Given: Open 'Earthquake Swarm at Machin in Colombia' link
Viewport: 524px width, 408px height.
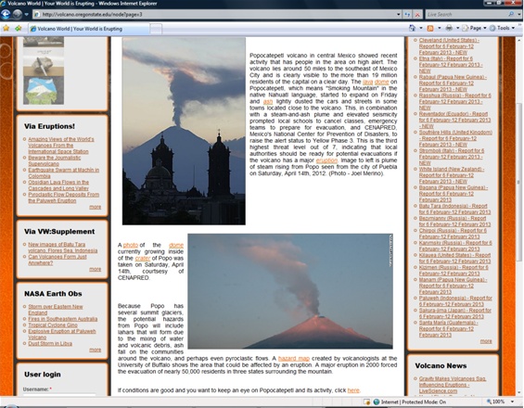Looking at the screenshot, I should [x=63, y=173].
